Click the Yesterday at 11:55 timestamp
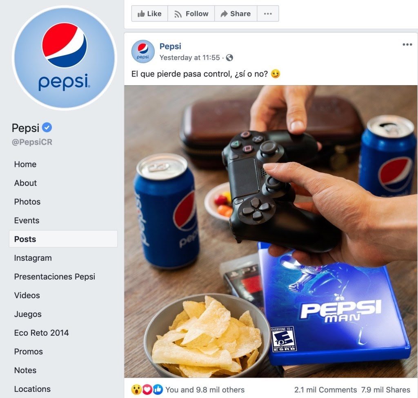Screen dimensions: 418x398 tap(189, 58)
